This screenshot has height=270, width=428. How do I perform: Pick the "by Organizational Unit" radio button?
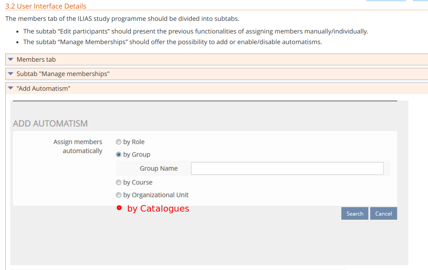pyautogui.click(x=119, y=195)
